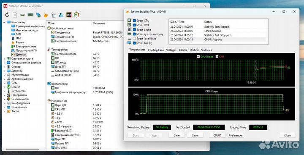This screenshot has height=155, width=304.
Task: Hide GPU Diode graph line checkbox
Action: click(198, 56)
